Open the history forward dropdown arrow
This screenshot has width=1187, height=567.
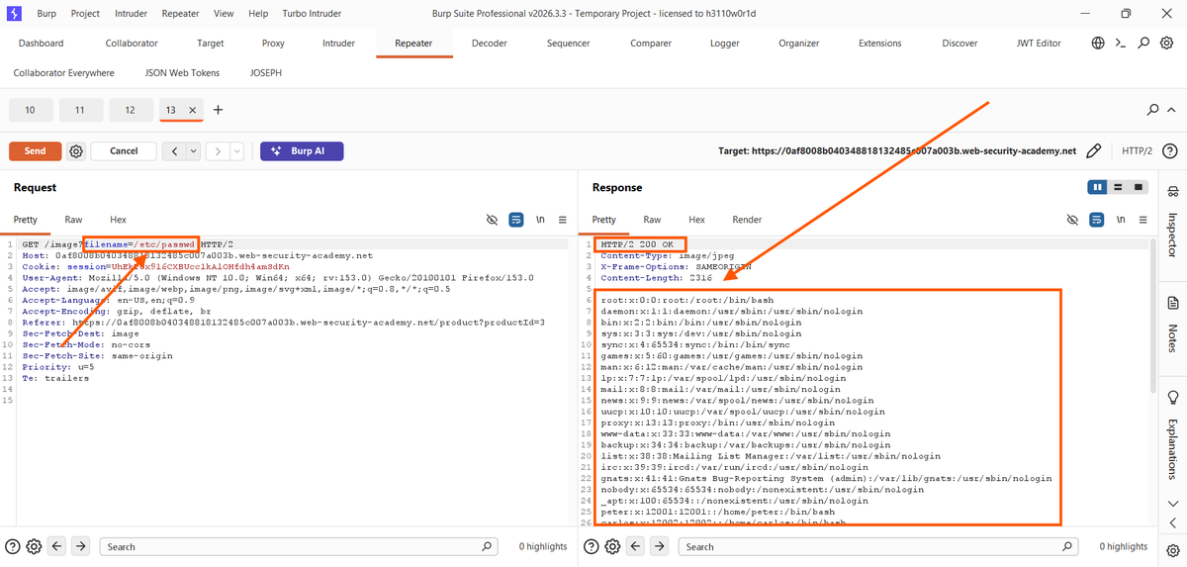(238, 151)
